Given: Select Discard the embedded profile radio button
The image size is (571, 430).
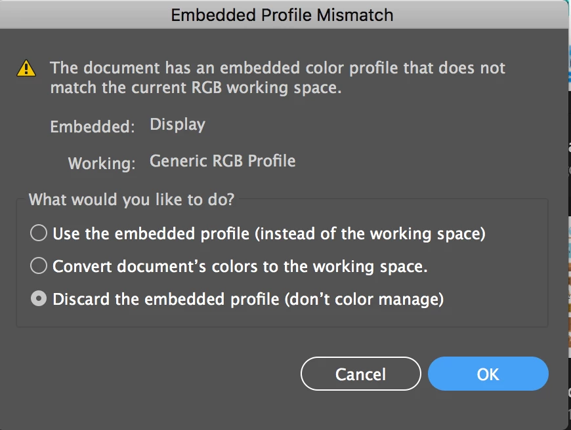Looking at the screenshot, I should 39,299.
